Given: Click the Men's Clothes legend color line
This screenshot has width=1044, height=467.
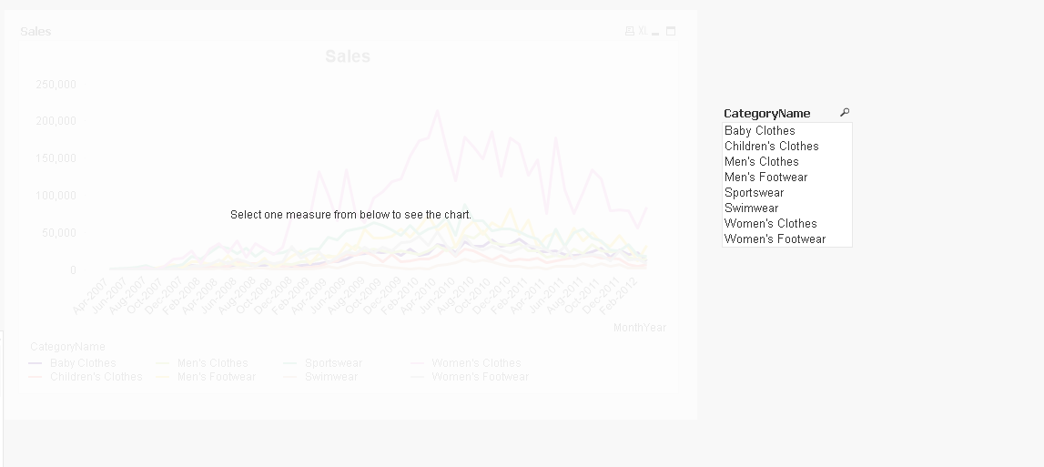Looking at the screenshot, I should [x=163, y=363].
